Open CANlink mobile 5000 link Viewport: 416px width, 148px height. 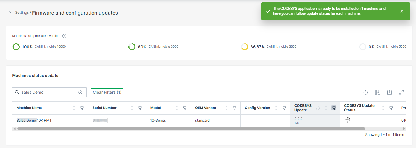[x=391, y=47]
